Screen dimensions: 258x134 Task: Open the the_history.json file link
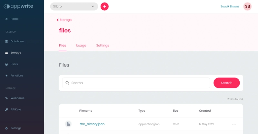[92, 124]
